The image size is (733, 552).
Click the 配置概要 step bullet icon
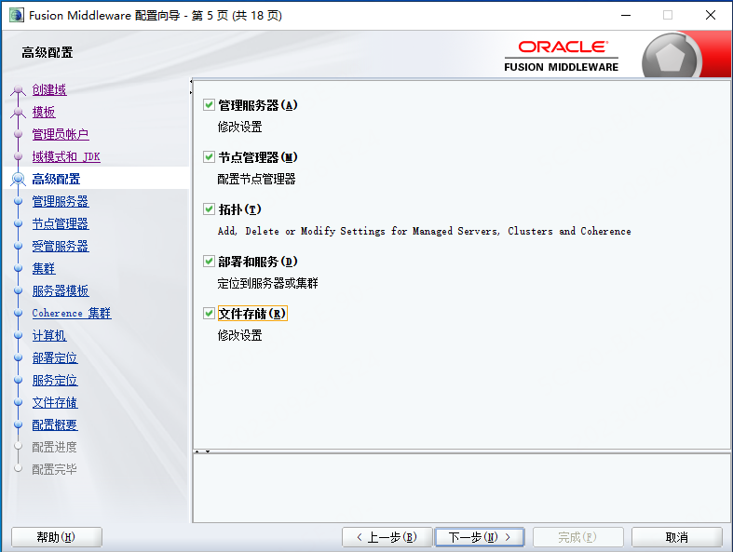[19, 424]
